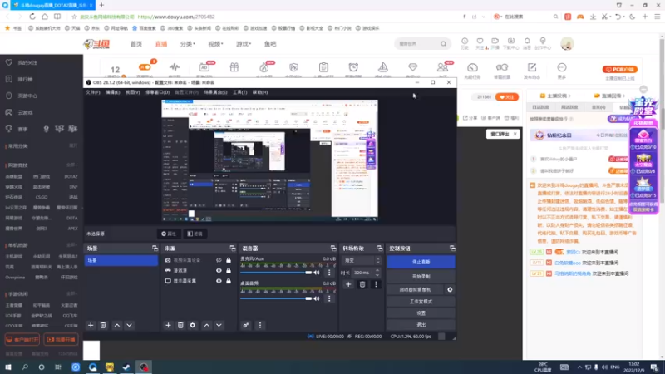Viewport: 665px width, 374px height.
Task: Open the OBS 文件(F) menu
Action: pos(93,92)
